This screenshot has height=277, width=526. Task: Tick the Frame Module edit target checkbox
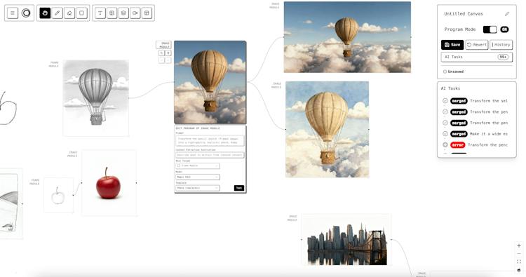(179, 165)
